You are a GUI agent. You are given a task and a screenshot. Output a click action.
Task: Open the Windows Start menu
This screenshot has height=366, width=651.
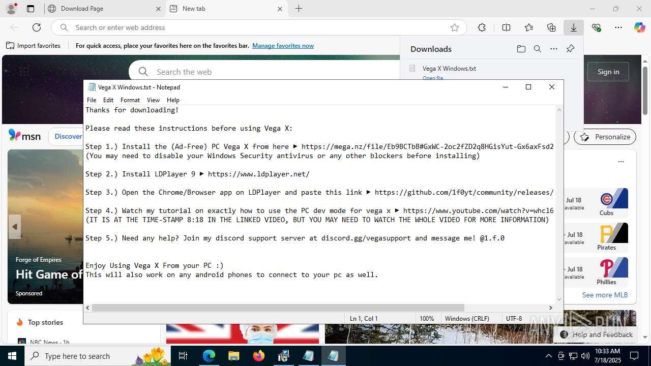(12, 356)
